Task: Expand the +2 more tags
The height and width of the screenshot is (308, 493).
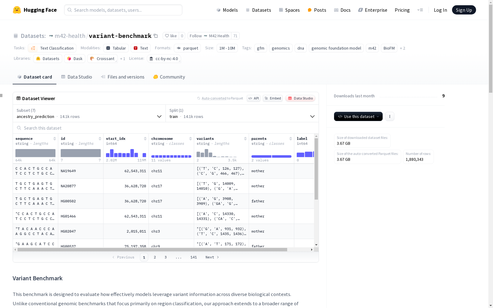Action: [402, 48]
